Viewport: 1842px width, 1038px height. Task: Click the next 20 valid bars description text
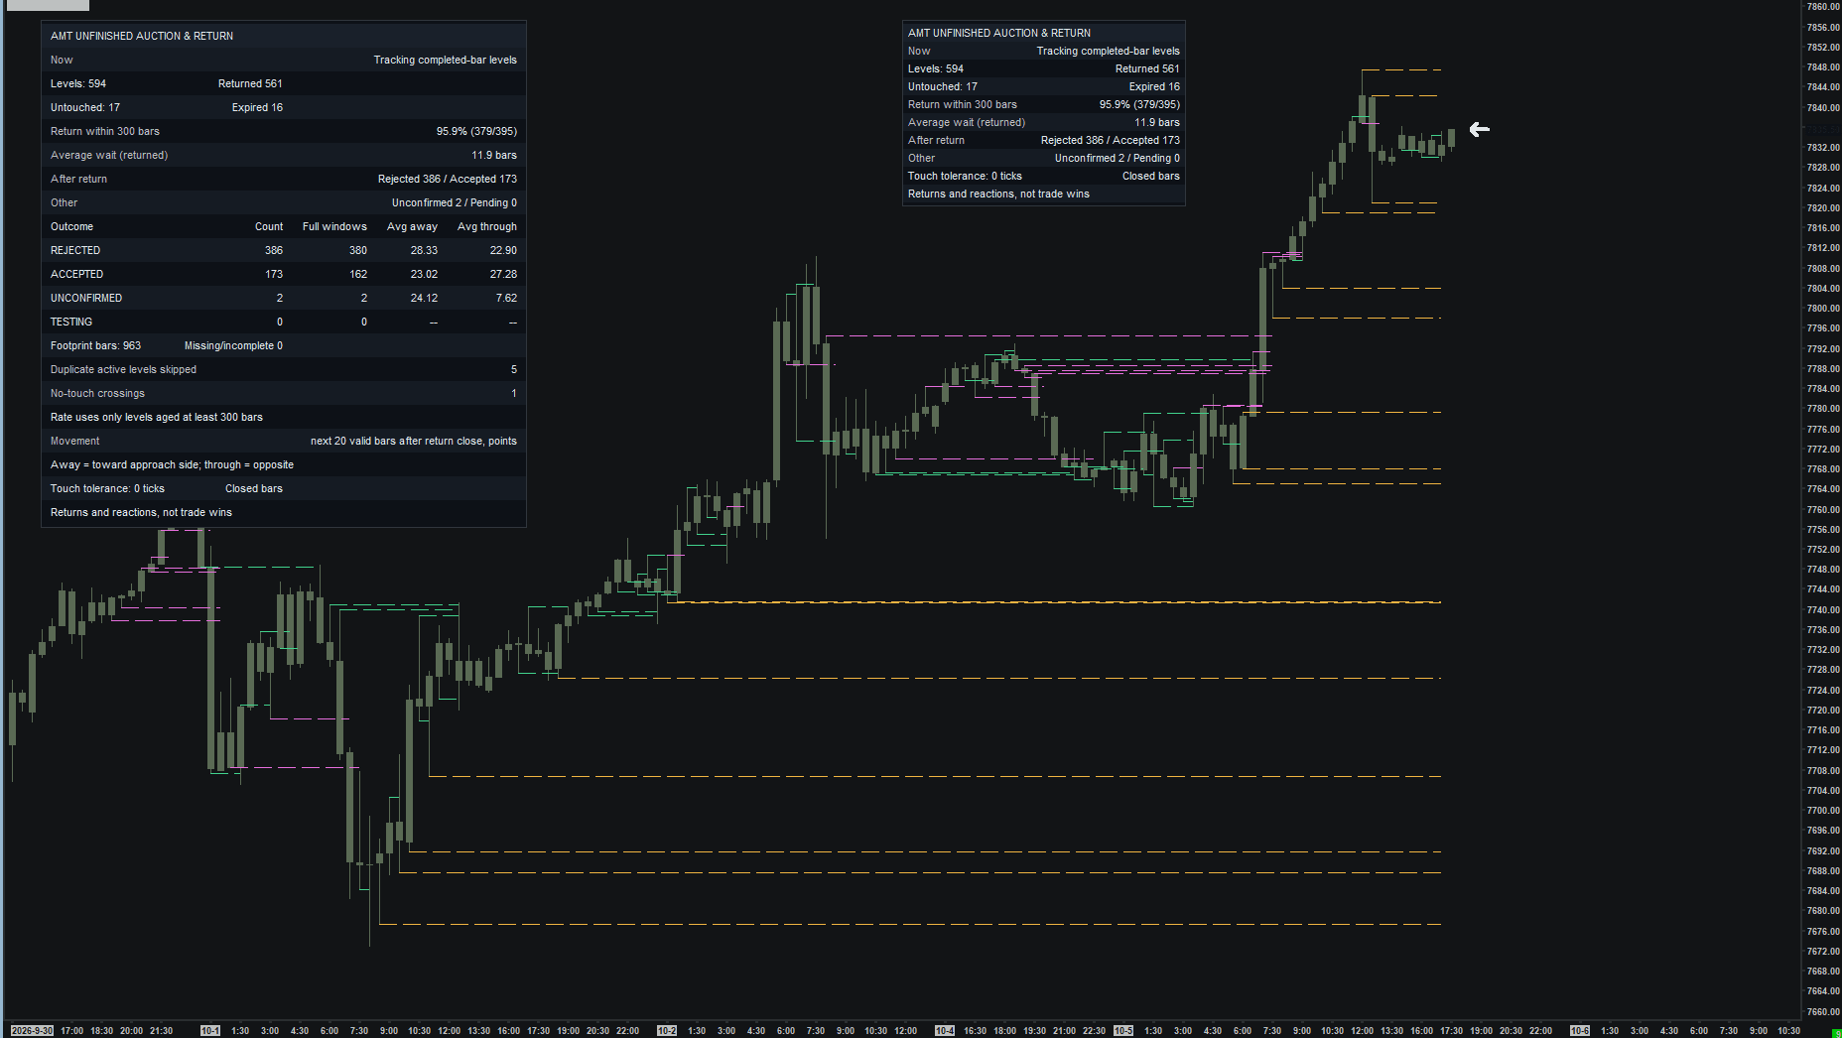(414, 441)
